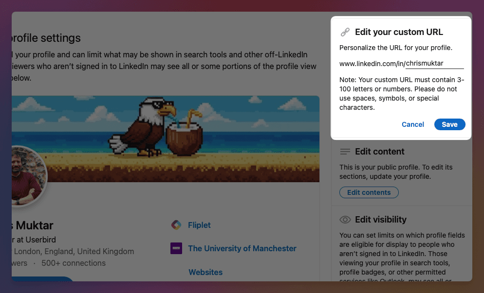Open the Fliplet company link
This screenshot has height=293, width=484.
(x=200, y=225)
